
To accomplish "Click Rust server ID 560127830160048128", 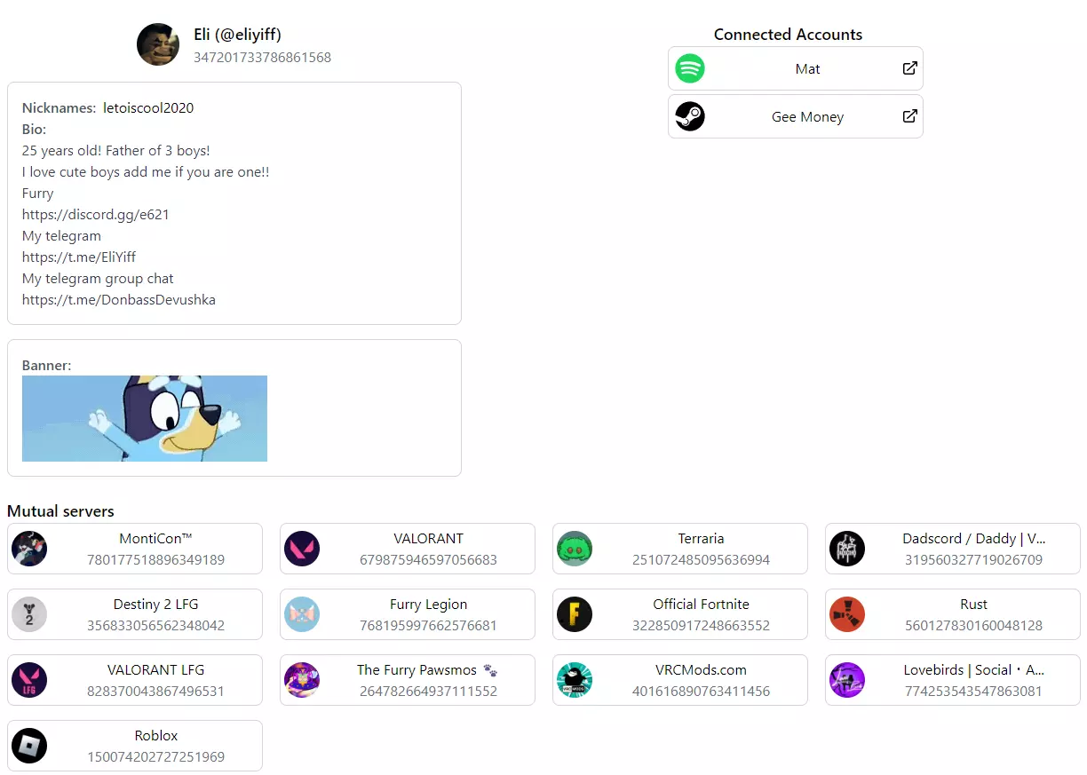I will 973,626.
